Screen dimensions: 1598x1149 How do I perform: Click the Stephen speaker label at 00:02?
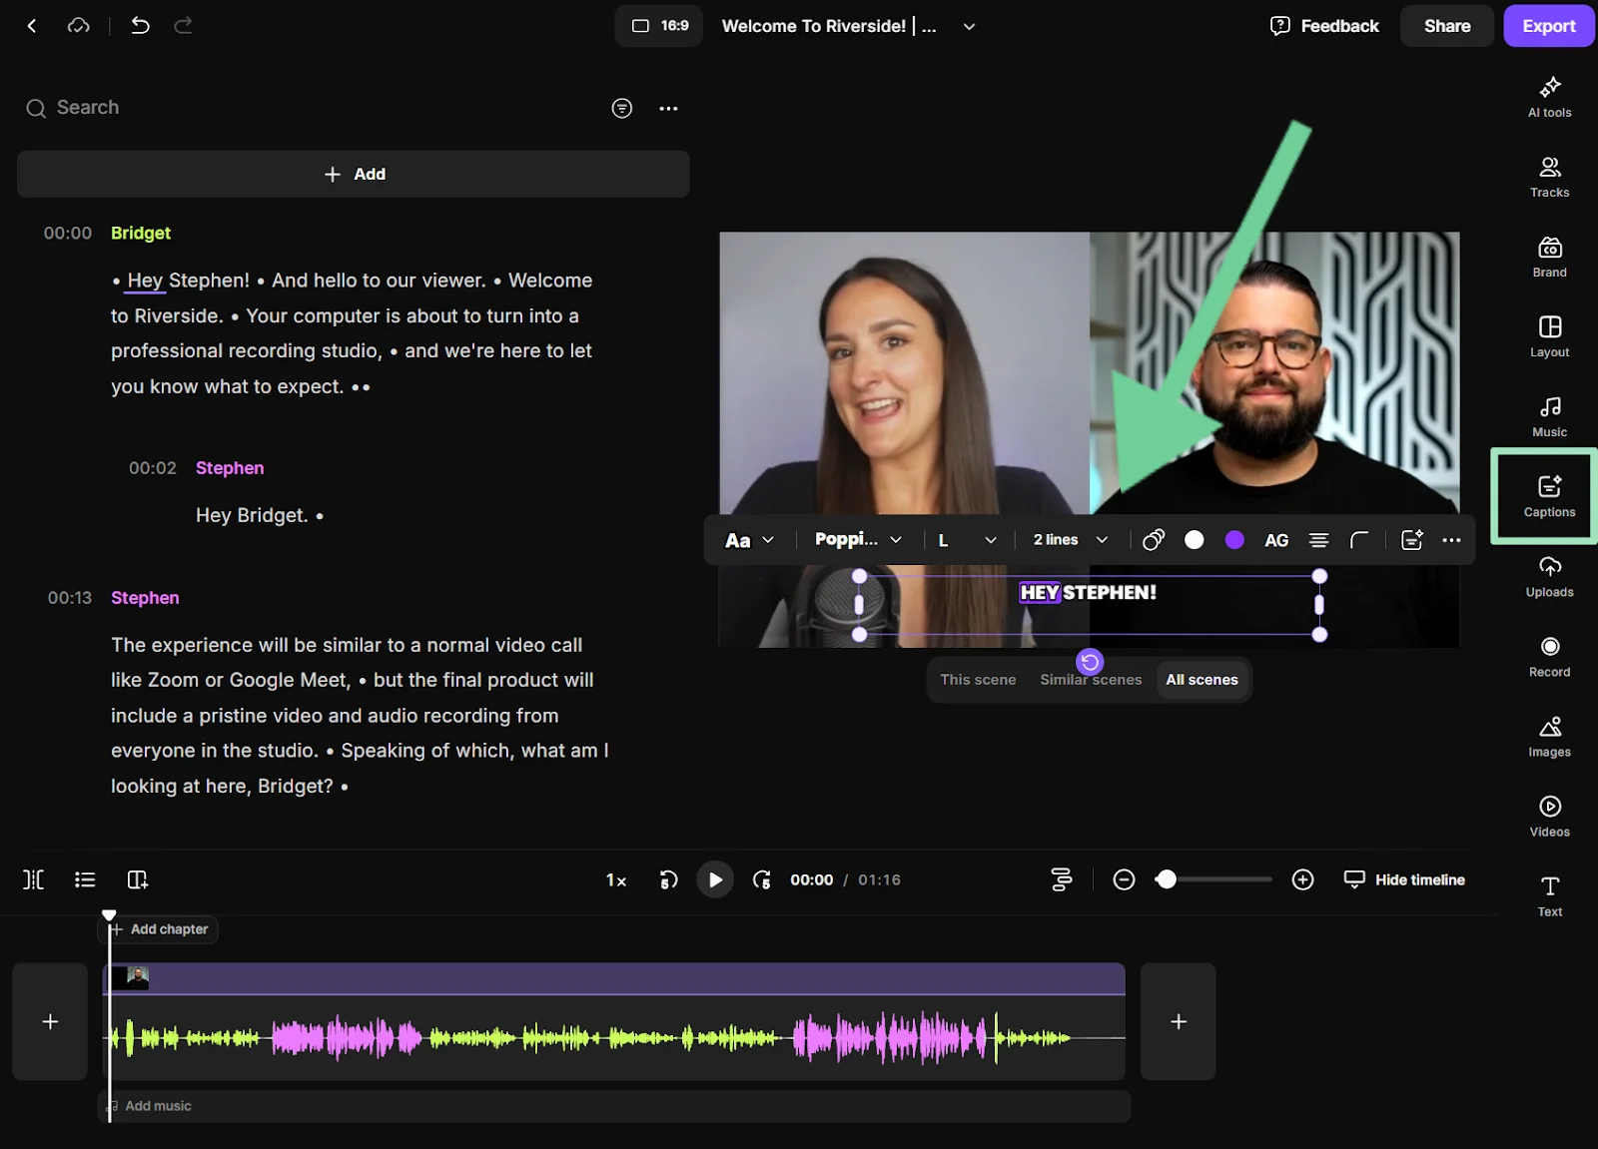(230, 468)
